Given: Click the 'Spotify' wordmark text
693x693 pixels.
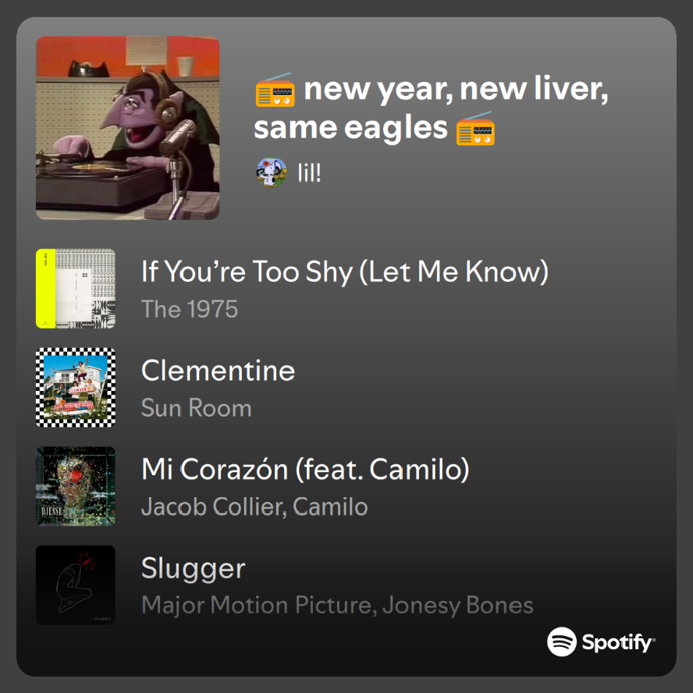Looking at the screenshot, I should pyautogui.click(x=618, y=643).
